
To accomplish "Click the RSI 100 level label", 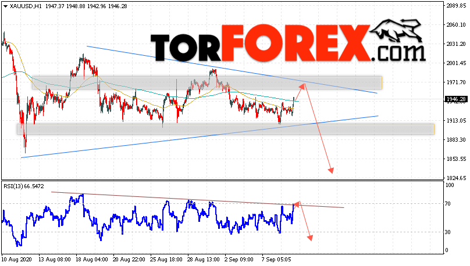I will click(x=450, y=185).
